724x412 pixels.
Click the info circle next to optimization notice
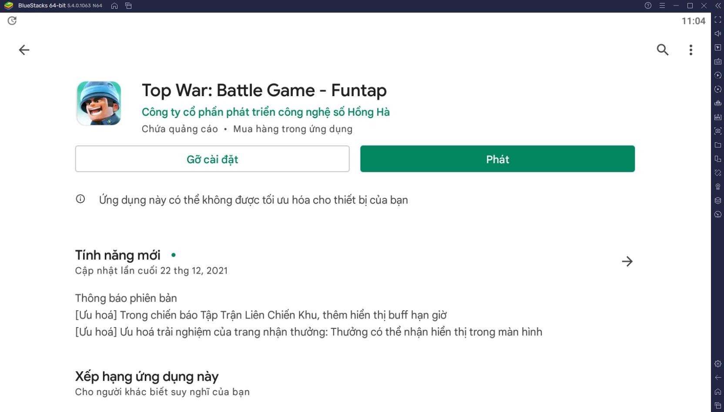(x=80, y=199)
